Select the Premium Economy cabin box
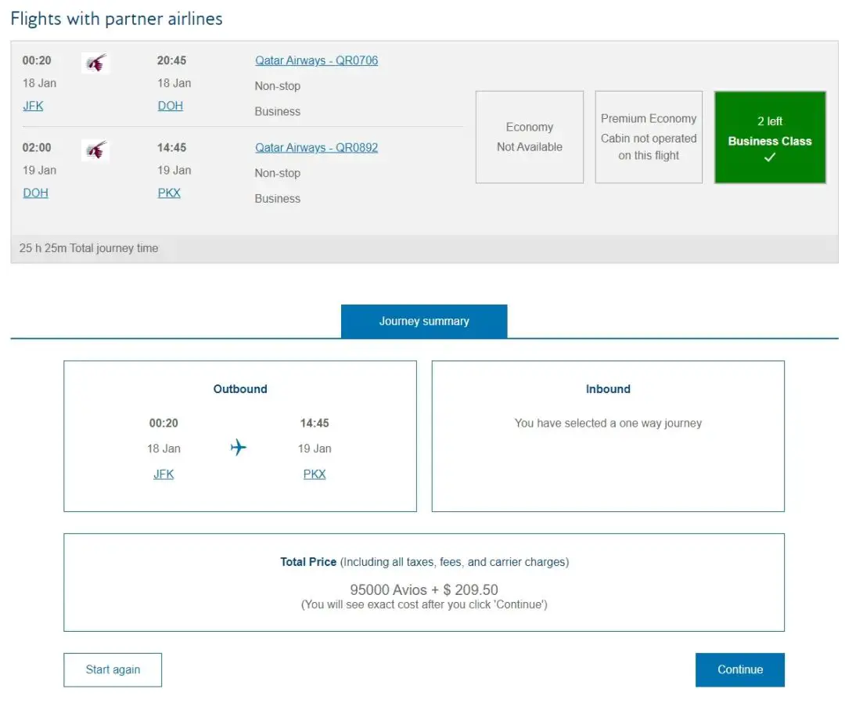 click(x=649, y=137)
